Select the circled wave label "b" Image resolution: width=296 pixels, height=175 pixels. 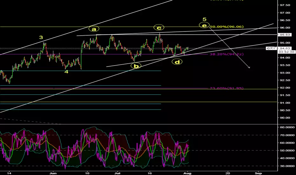click(136, 66)
